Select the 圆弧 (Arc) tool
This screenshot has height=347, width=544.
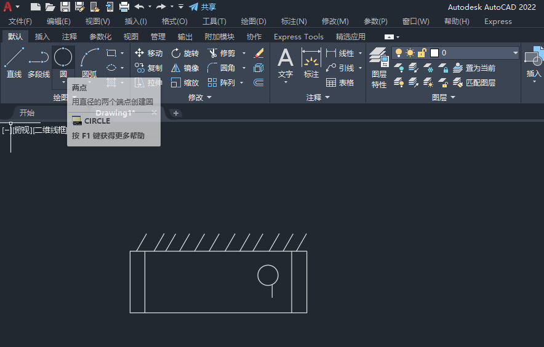pyautogui.click(x=89, y=63)
